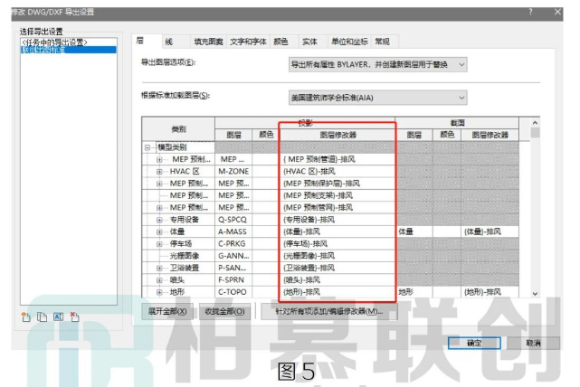Click the (MEP 预制支架)-排风 modifier cell
The height and width of the screenshot is (387, 580).
[x=338, y=195]
